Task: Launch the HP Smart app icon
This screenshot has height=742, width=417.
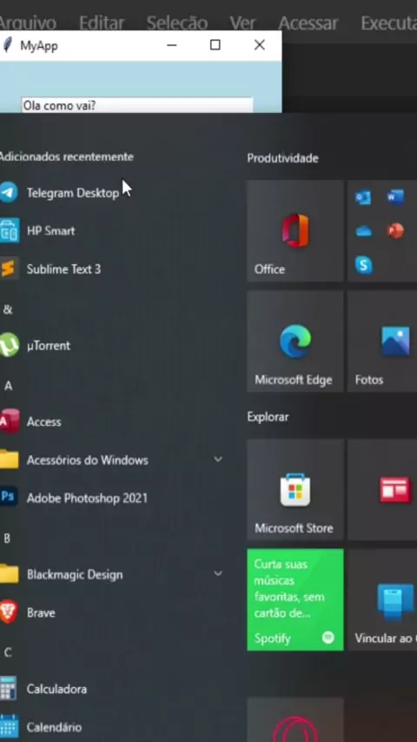Action: pyautogui.click(x=9, y=230)
